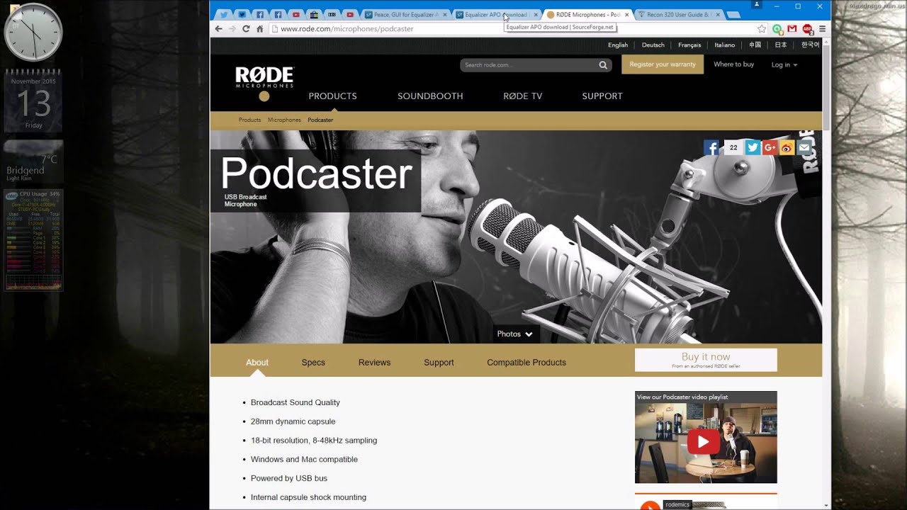The image size is (907, 510).
Task: Switch language to Français
Action: [x=689, y=45]
